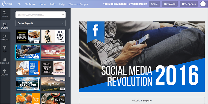This screenshot has height=104, width=208.
Task: Open the Canva layouts dropdown
Action: [x=40, y=23]
